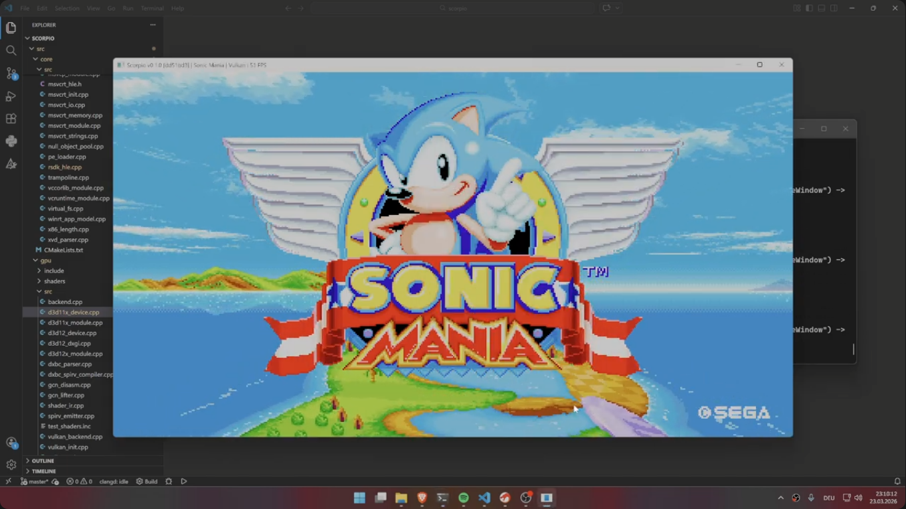Maximize the Scorpio Sonic Mania window

760,65
